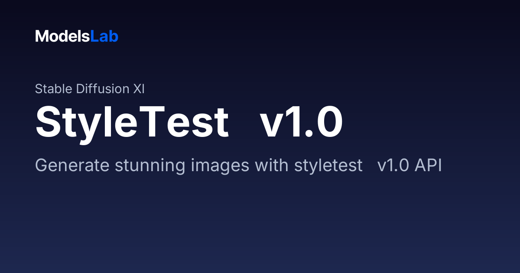The image size is (520, 273).
Task: Click the large StyleTest heading
Action: click(132, 123)
